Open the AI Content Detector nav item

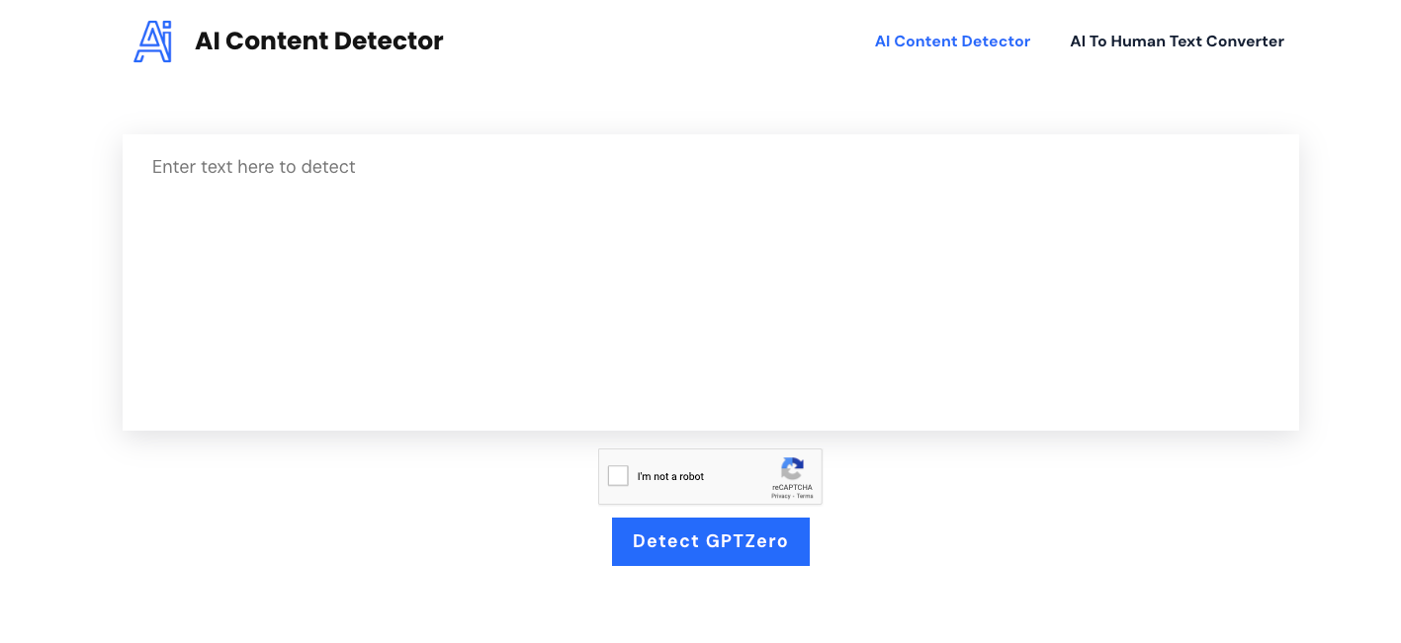[952, 41]
